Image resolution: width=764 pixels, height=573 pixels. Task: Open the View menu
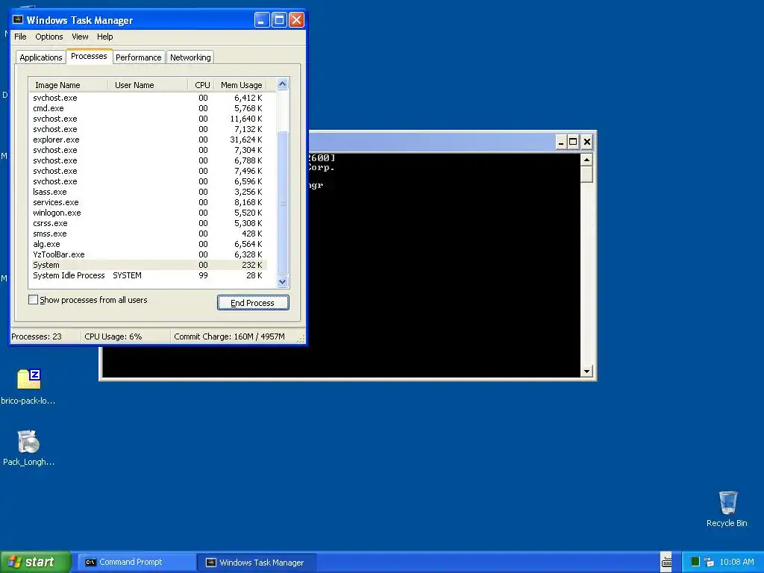80,37
